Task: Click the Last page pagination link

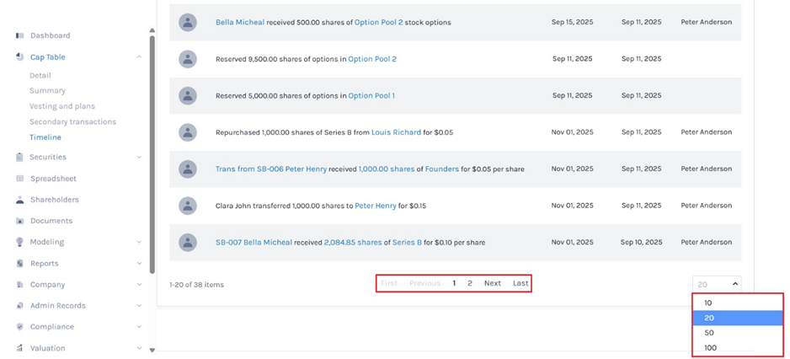Action: [x=520, y=283]
